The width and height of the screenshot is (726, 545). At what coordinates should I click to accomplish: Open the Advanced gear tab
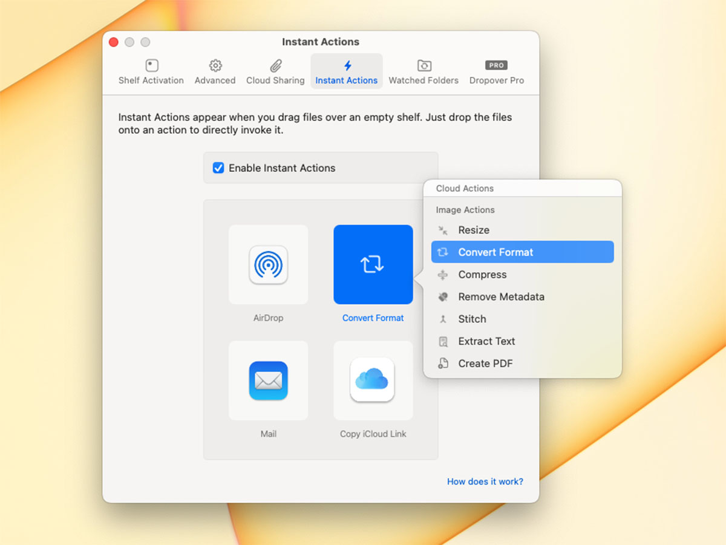(x=215, y=72)
